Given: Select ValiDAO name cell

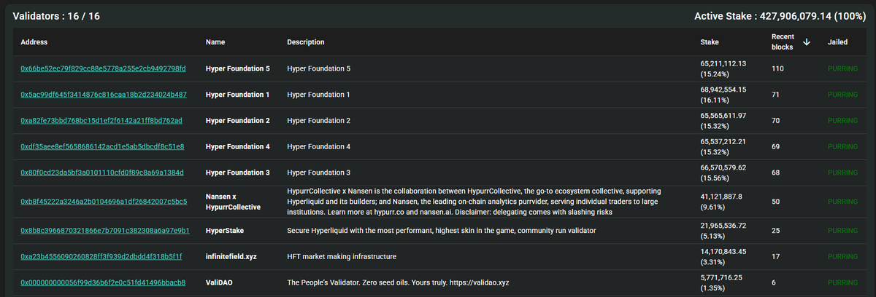Looking at the screenshot, I should point(219,282).
